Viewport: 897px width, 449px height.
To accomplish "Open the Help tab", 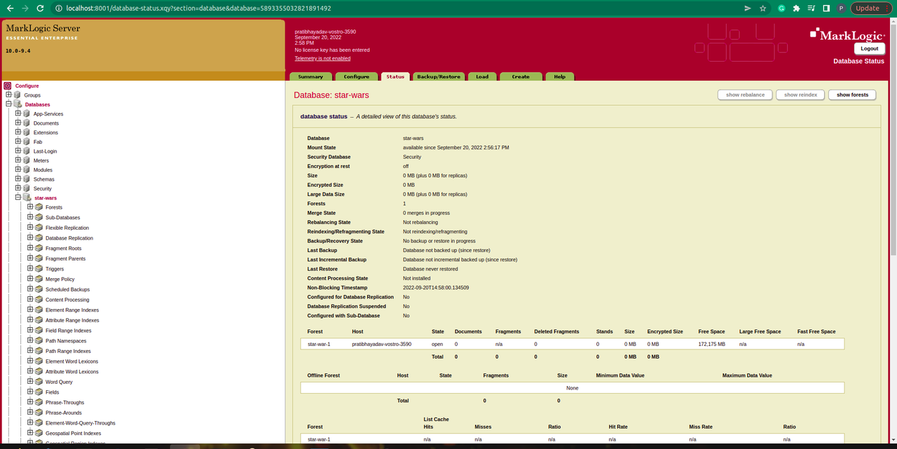I will (560, 76).
